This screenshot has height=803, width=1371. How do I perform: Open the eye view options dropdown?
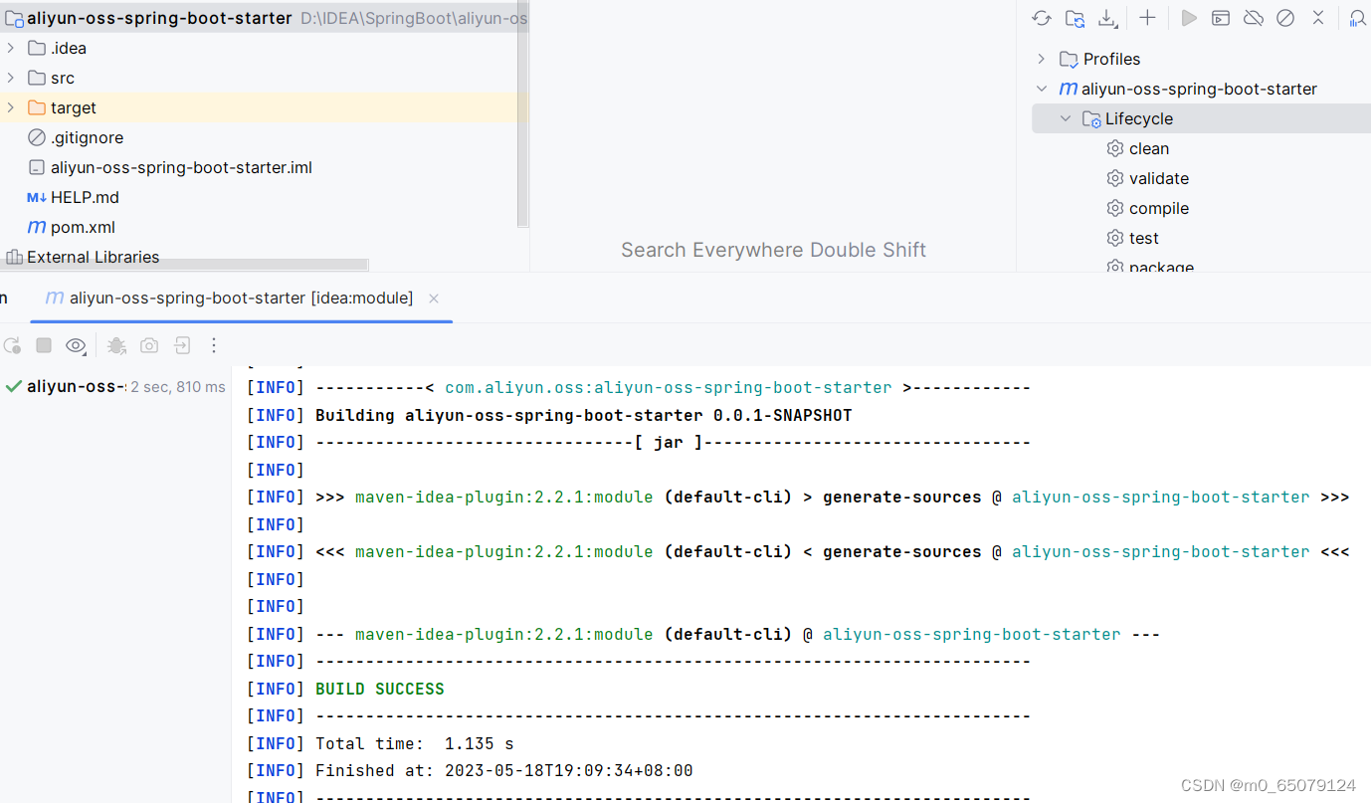[76, 345]
